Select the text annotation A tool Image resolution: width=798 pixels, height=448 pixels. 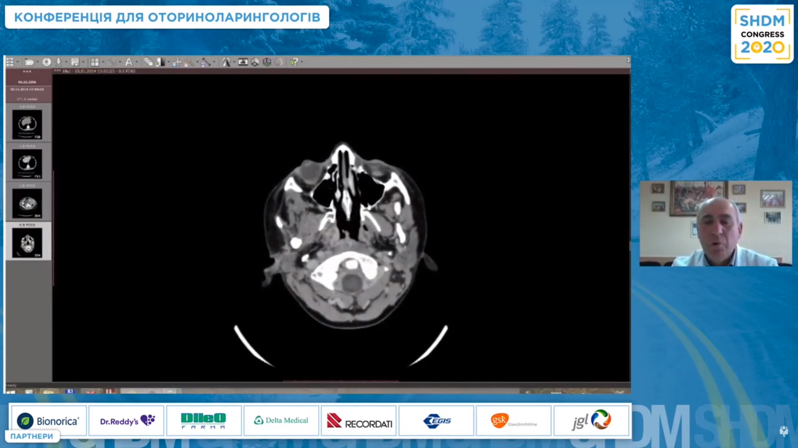[129, 62]
